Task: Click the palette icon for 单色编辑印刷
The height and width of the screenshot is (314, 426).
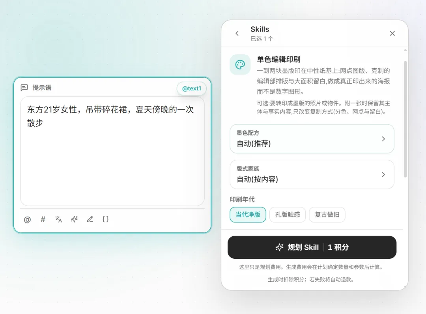Action: (240, 65)
